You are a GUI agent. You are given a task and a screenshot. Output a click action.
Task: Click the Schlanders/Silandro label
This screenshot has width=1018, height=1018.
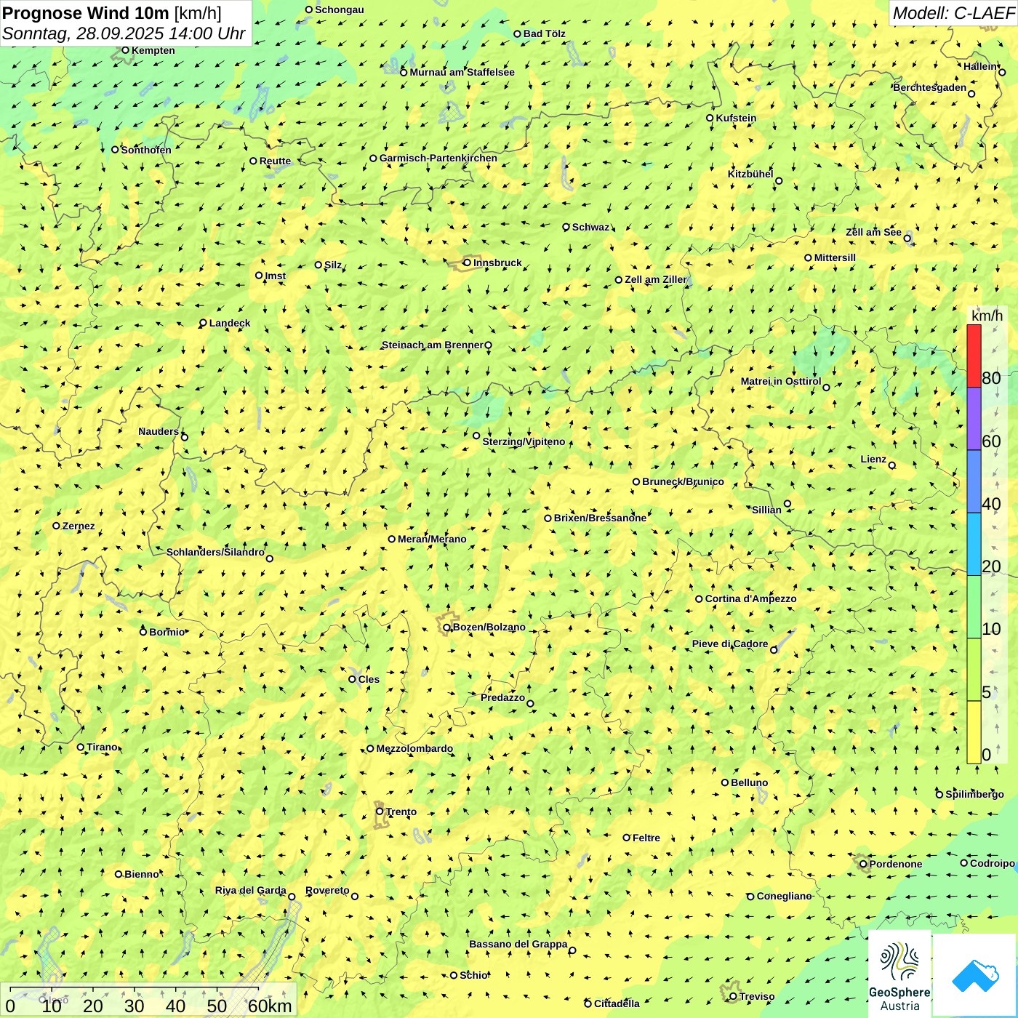[215, 552]
